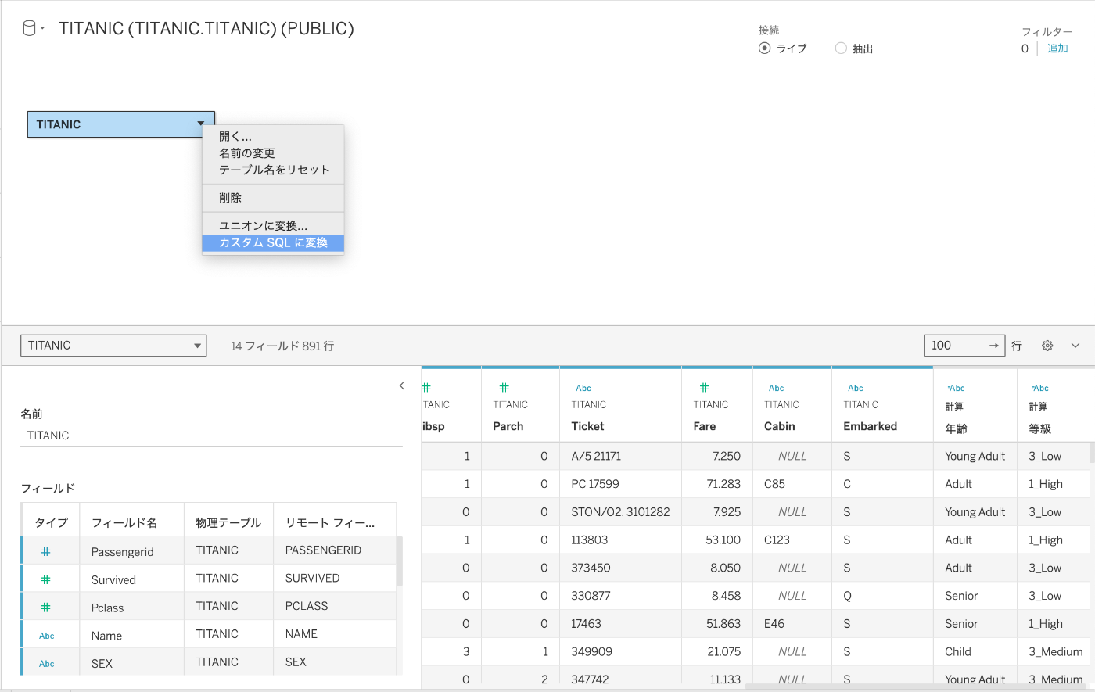Click the Passengerid field name
The width and height of the screenshot is (1095, 692).
tap(123, 552)
